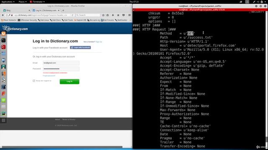Open the Firefox icon in the dock
The width and height of the screenshot is (268, 150).
(x=3, y=33)
